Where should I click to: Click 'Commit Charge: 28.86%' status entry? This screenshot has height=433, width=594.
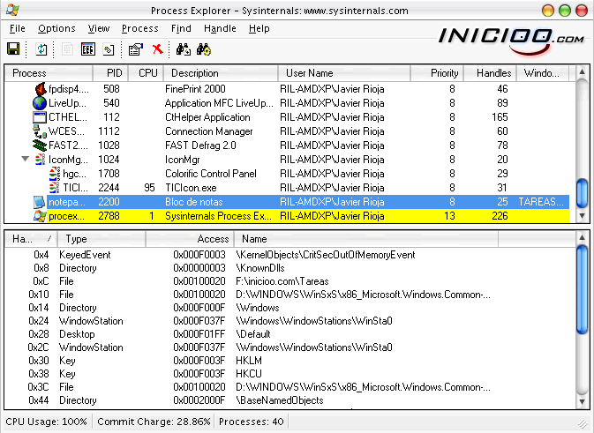(154, 422)
